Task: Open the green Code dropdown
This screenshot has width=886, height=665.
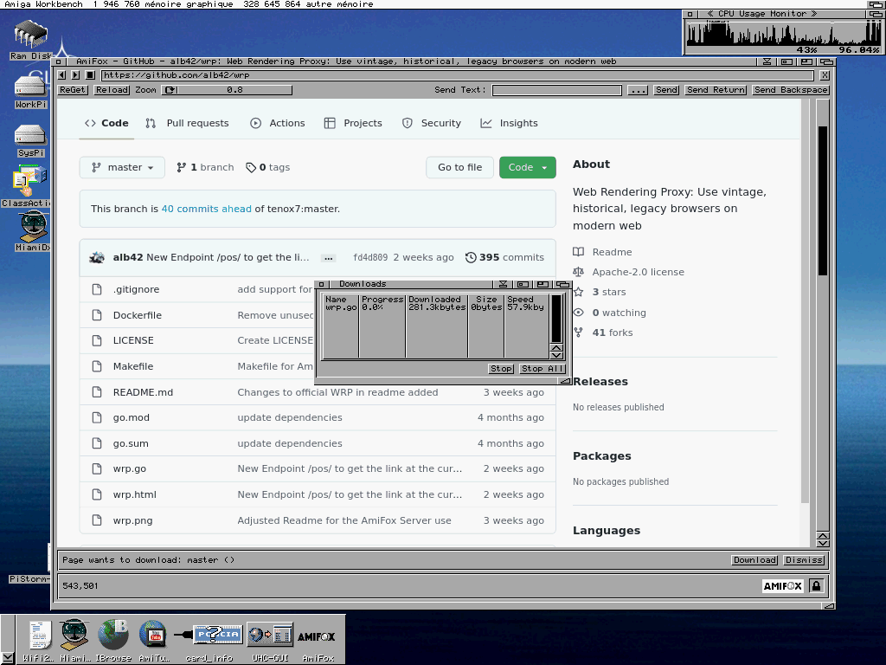Action: 527,167
